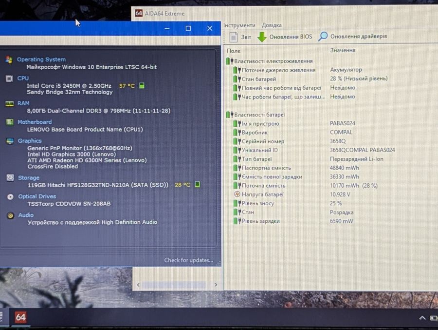Screen dimensions: 438x330
Task: Click battery icon beside Стан батарей row
Action: [237, 79]
